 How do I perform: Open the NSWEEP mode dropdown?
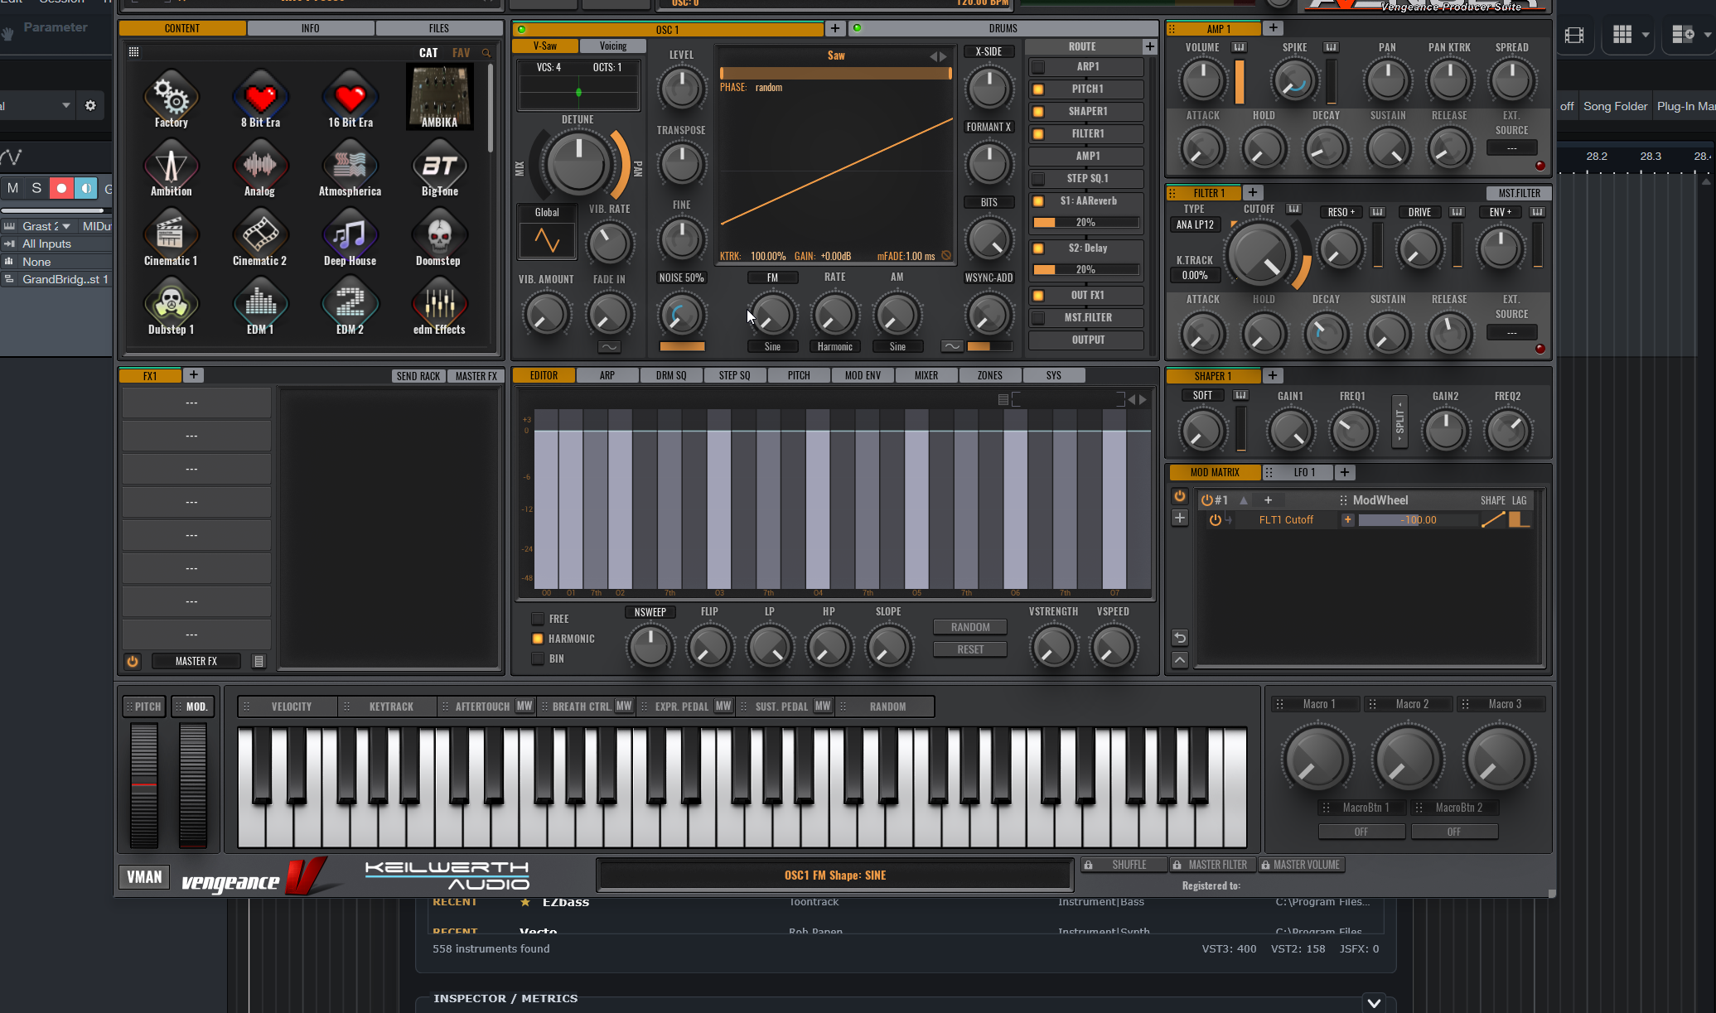650,612
